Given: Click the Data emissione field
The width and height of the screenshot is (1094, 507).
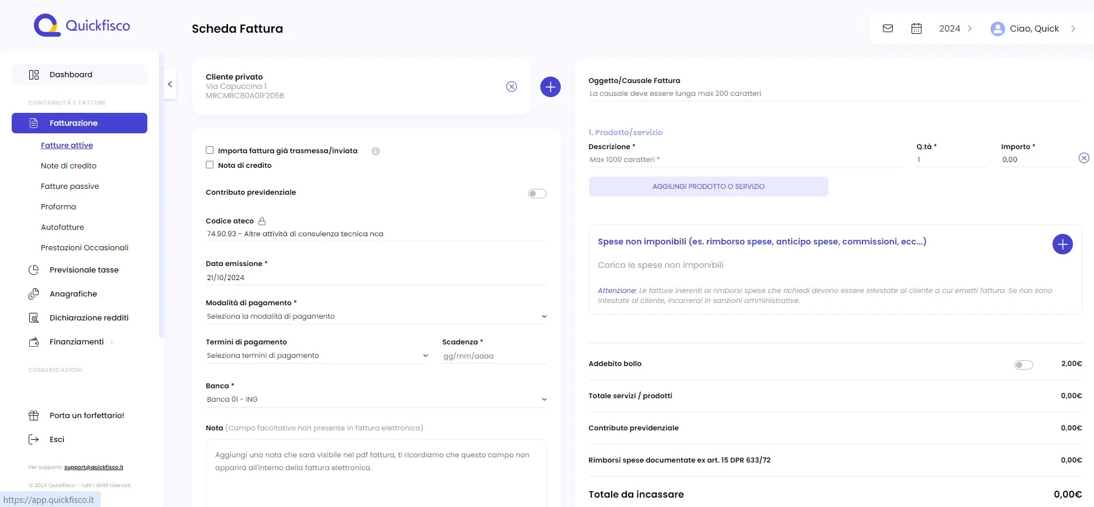Looking at the screenshot, I should (x=376, y=278).
